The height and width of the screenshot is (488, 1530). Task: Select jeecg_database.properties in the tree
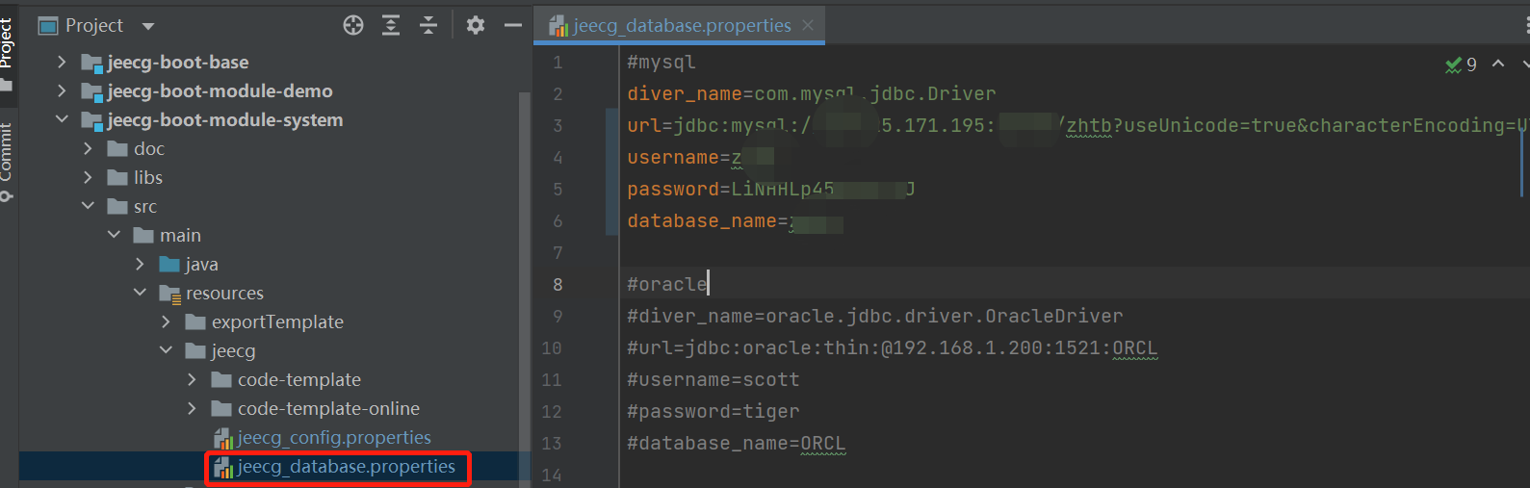(346, 467)
